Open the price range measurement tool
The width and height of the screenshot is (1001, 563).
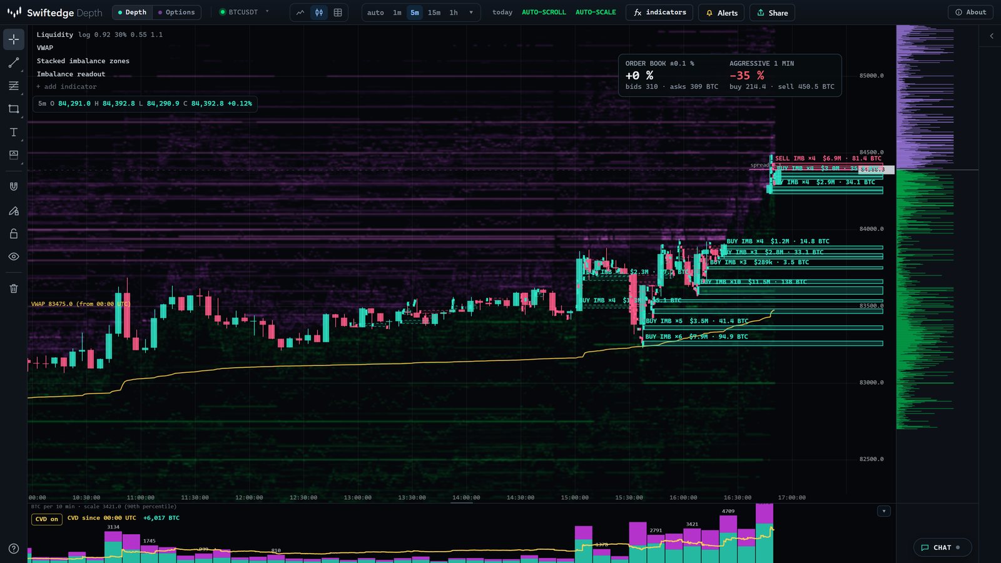(14, 155)
